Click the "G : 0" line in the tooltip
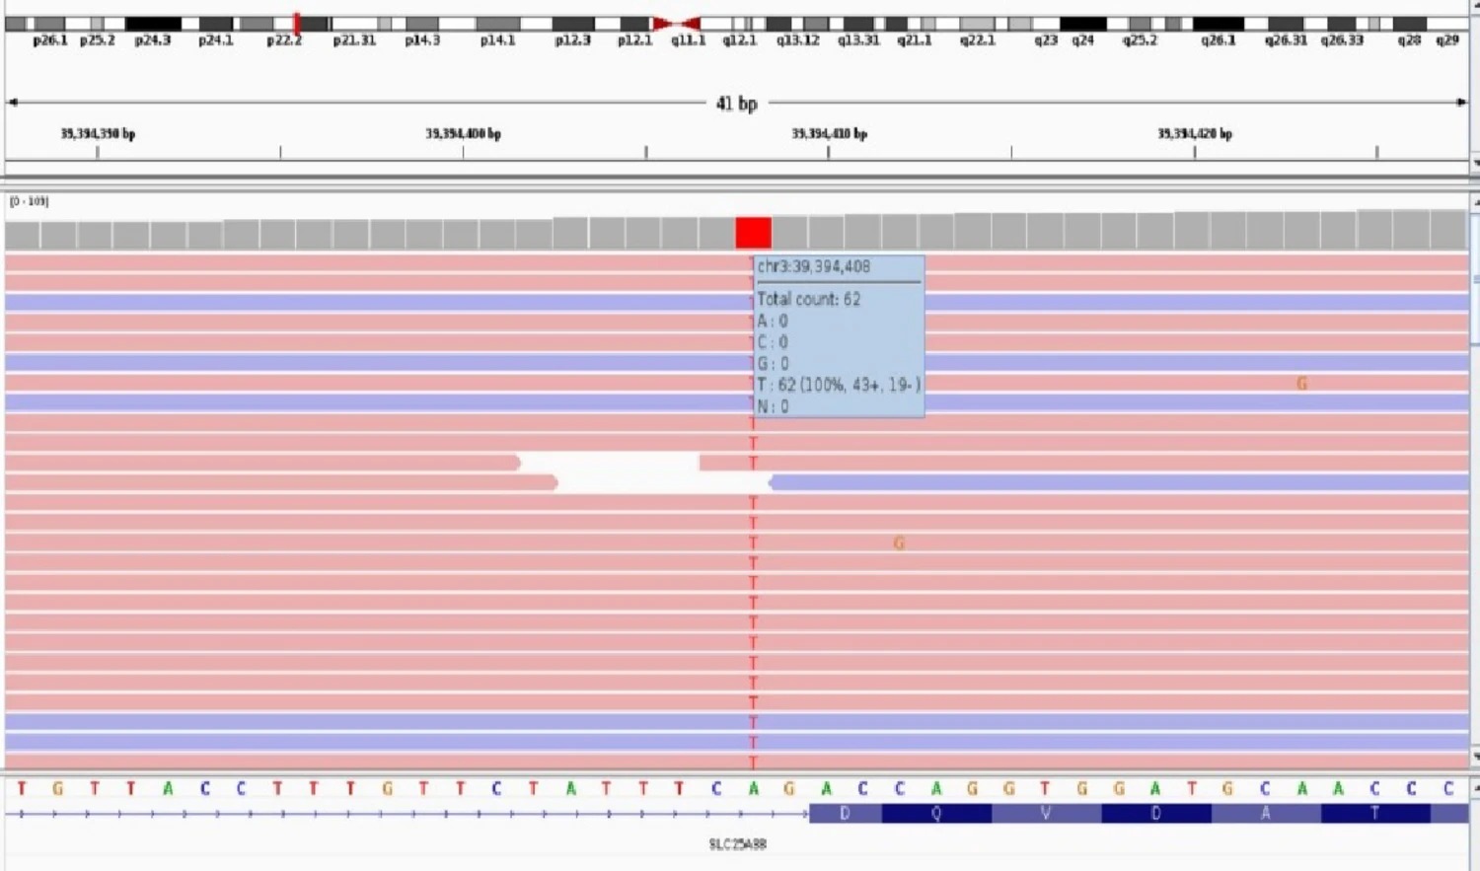Viewport: 1480px width, 871px height. coord(773,364)
